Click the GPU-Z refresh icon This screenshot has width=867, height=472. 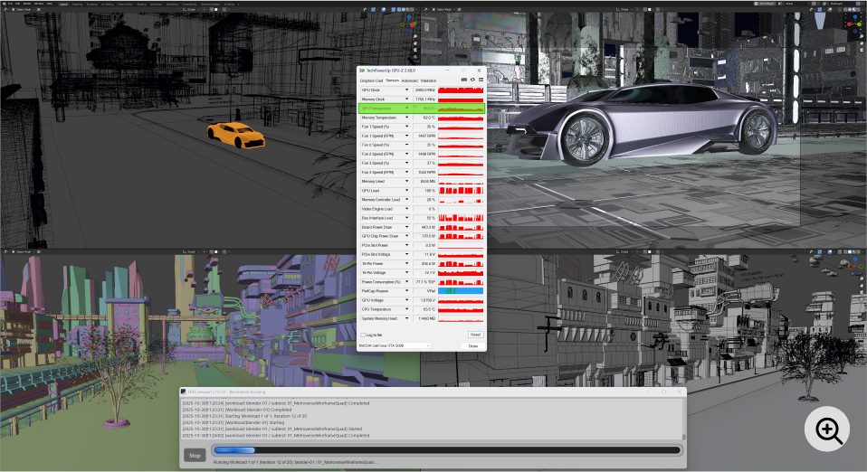click(x=472, y=80)
